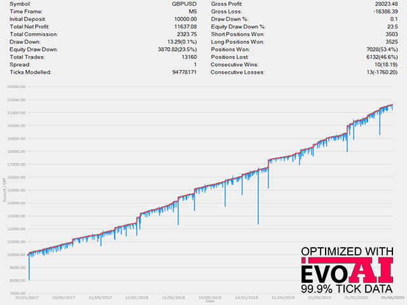Select the 23/09/2019 date axis label

tap(319, 297)
